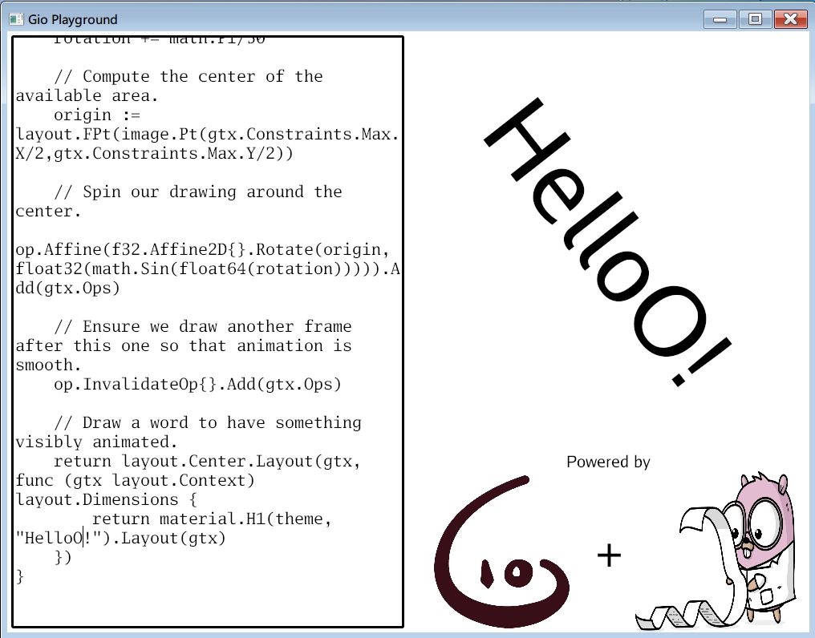Maximize the Gio Playground window
This screenshot has width=815, height=638.
(754, 19)
